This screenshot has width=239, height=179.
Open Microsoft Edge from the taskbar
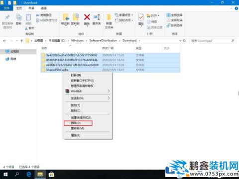coord(29,175)
